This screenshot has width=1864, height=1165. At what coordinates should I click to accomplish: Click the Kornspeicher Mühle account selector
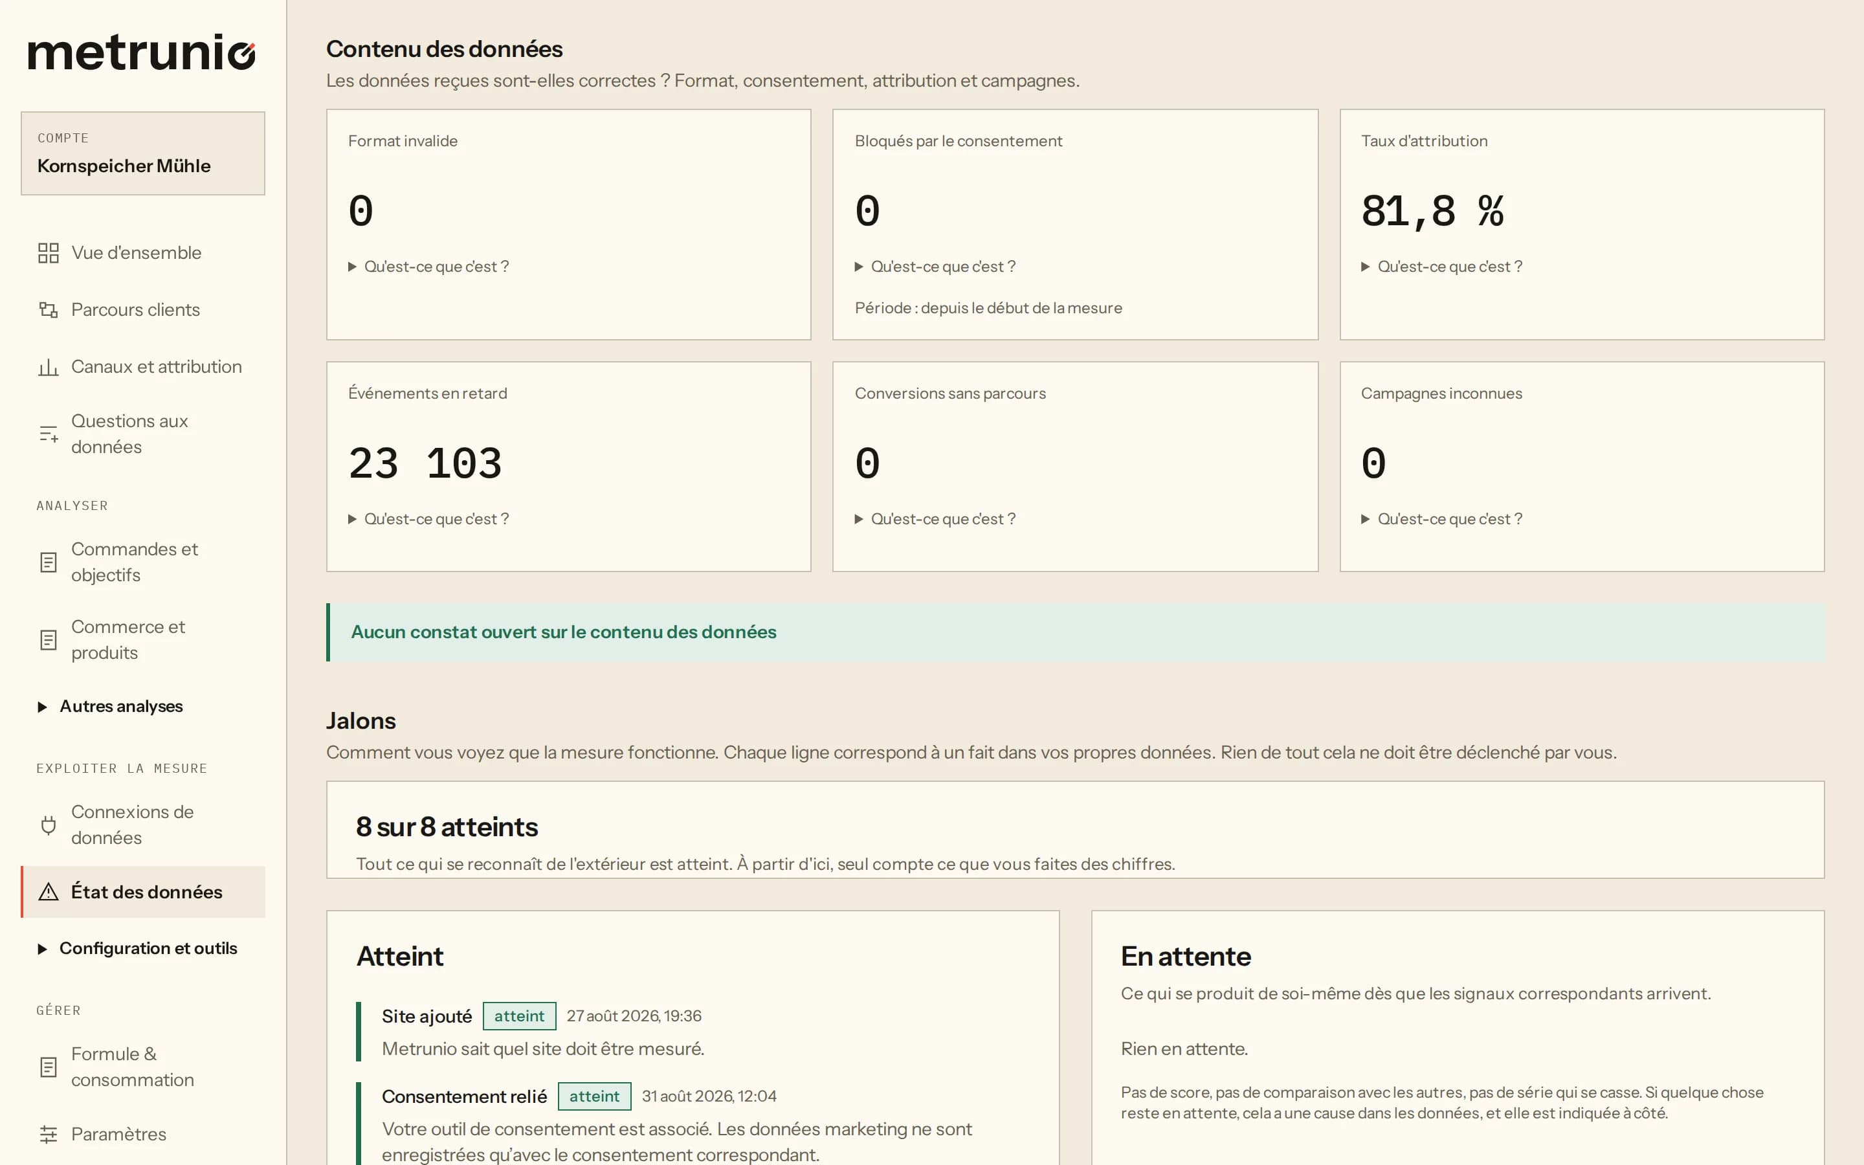[143, 153]
